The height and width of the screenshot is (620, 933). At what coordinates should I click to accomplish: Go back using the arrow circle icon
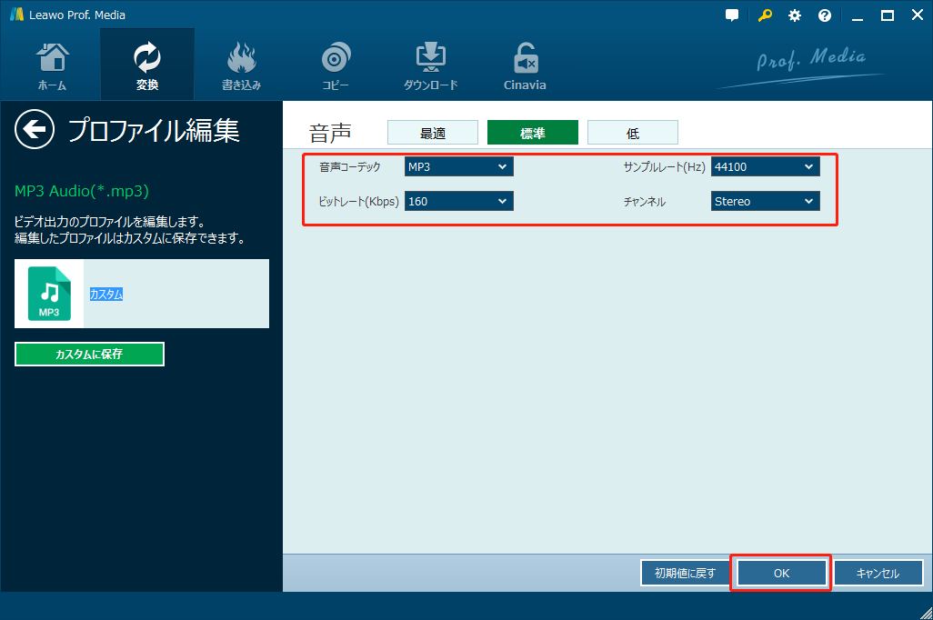coord(35,129)
